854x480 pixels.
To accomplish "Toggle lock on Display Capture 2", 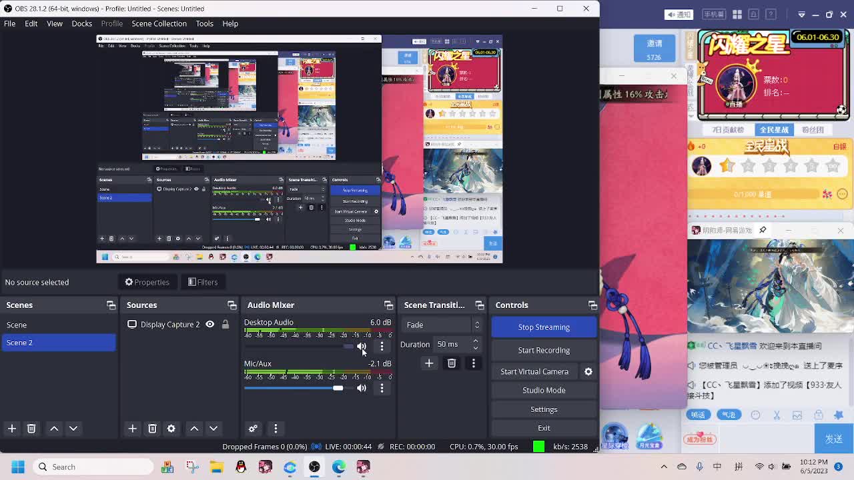I will click(226, 325).
